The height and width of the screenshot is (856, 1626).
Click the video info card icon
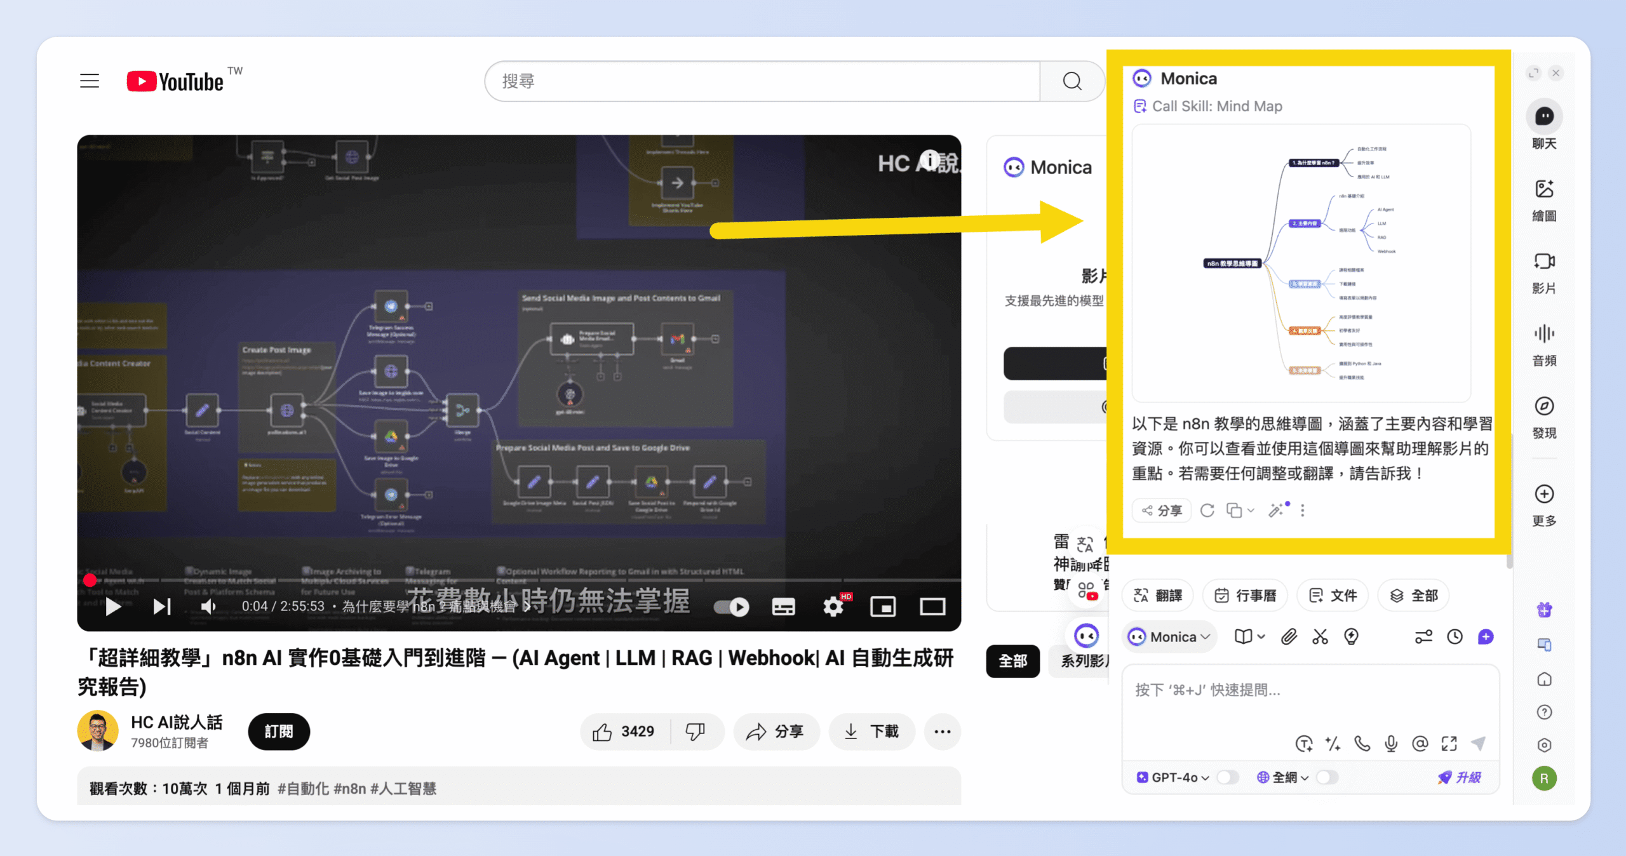pyautogui.click(x=930, y=160)
